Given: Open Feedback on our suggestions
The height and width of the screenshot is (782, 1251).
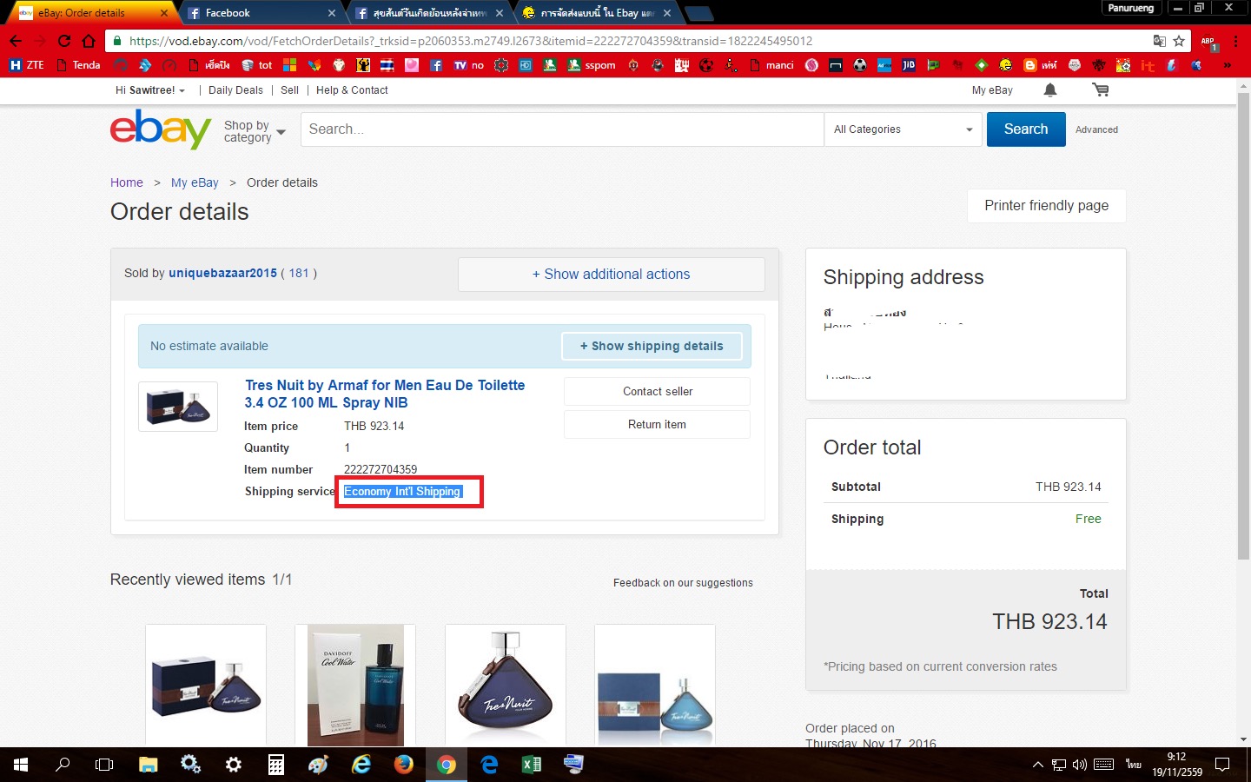Looking at the screenshot, I should (683, 583).
